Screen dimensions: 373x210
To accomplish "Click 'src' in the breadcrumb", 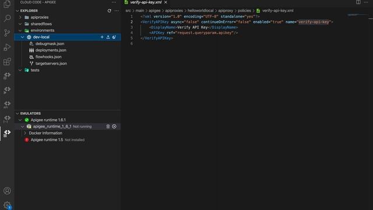I will click(x=128, y=10).
